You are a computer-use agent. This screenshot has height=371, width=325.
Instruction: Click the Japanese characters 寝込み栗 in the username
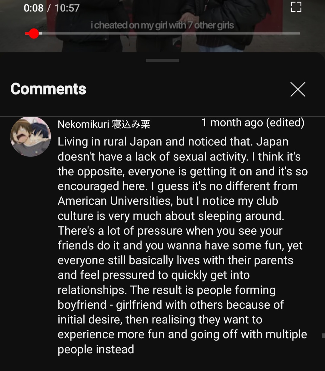point(131,124)
